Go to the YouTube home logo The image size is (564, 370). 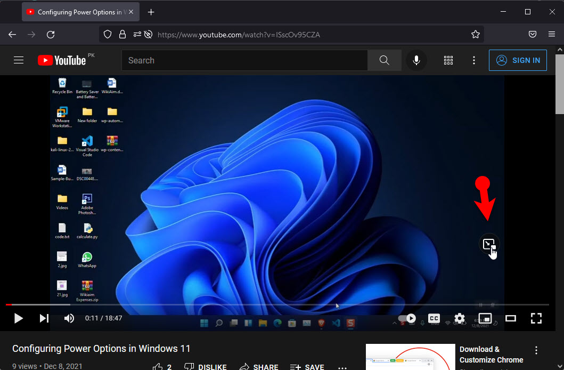(x=62, y=60)
